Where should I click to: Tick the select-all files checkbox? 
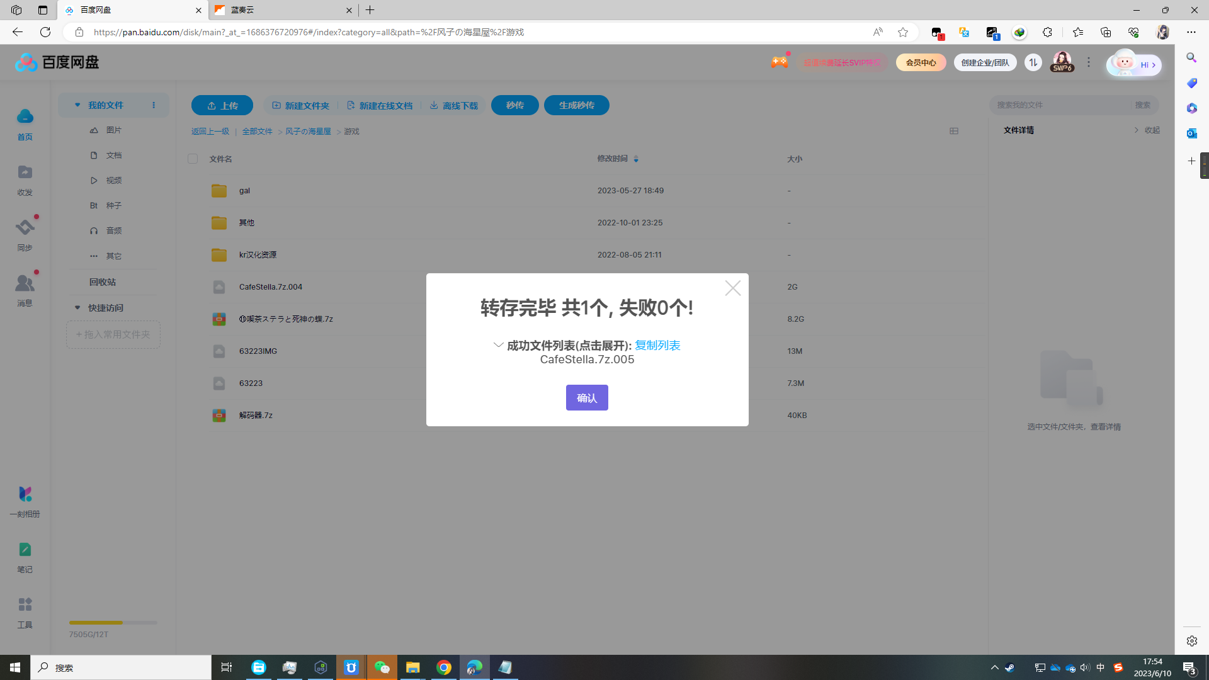pos(193,159)
